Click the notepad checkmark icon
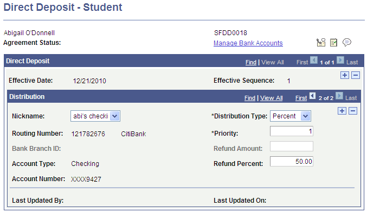Image resolution: width=367 pixels, height=213 pixels. click(333, 43)
